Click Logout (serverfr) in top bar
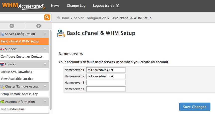Screen dimensions: 215x114 [x=106, y=6]
